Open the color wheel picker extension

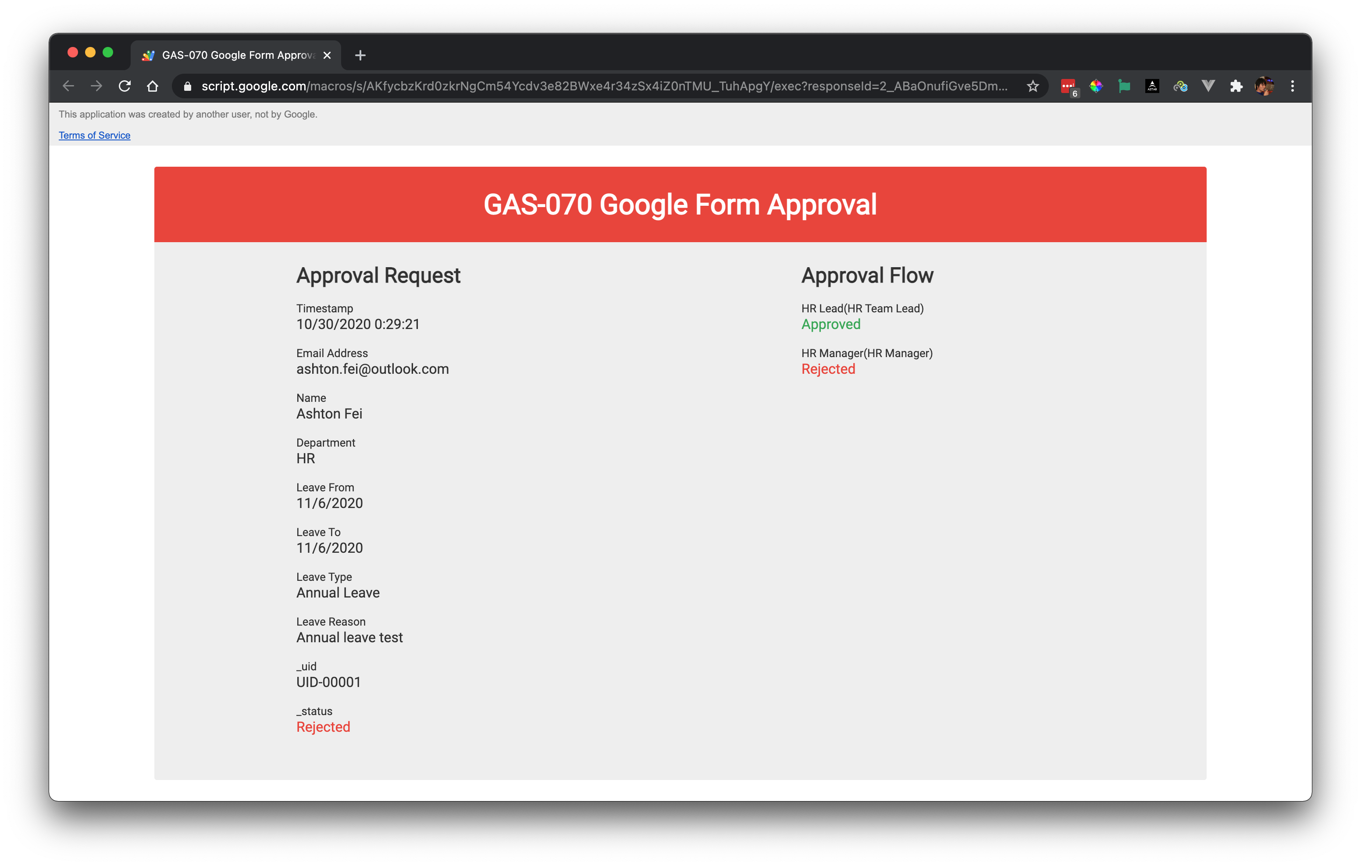1096,86
